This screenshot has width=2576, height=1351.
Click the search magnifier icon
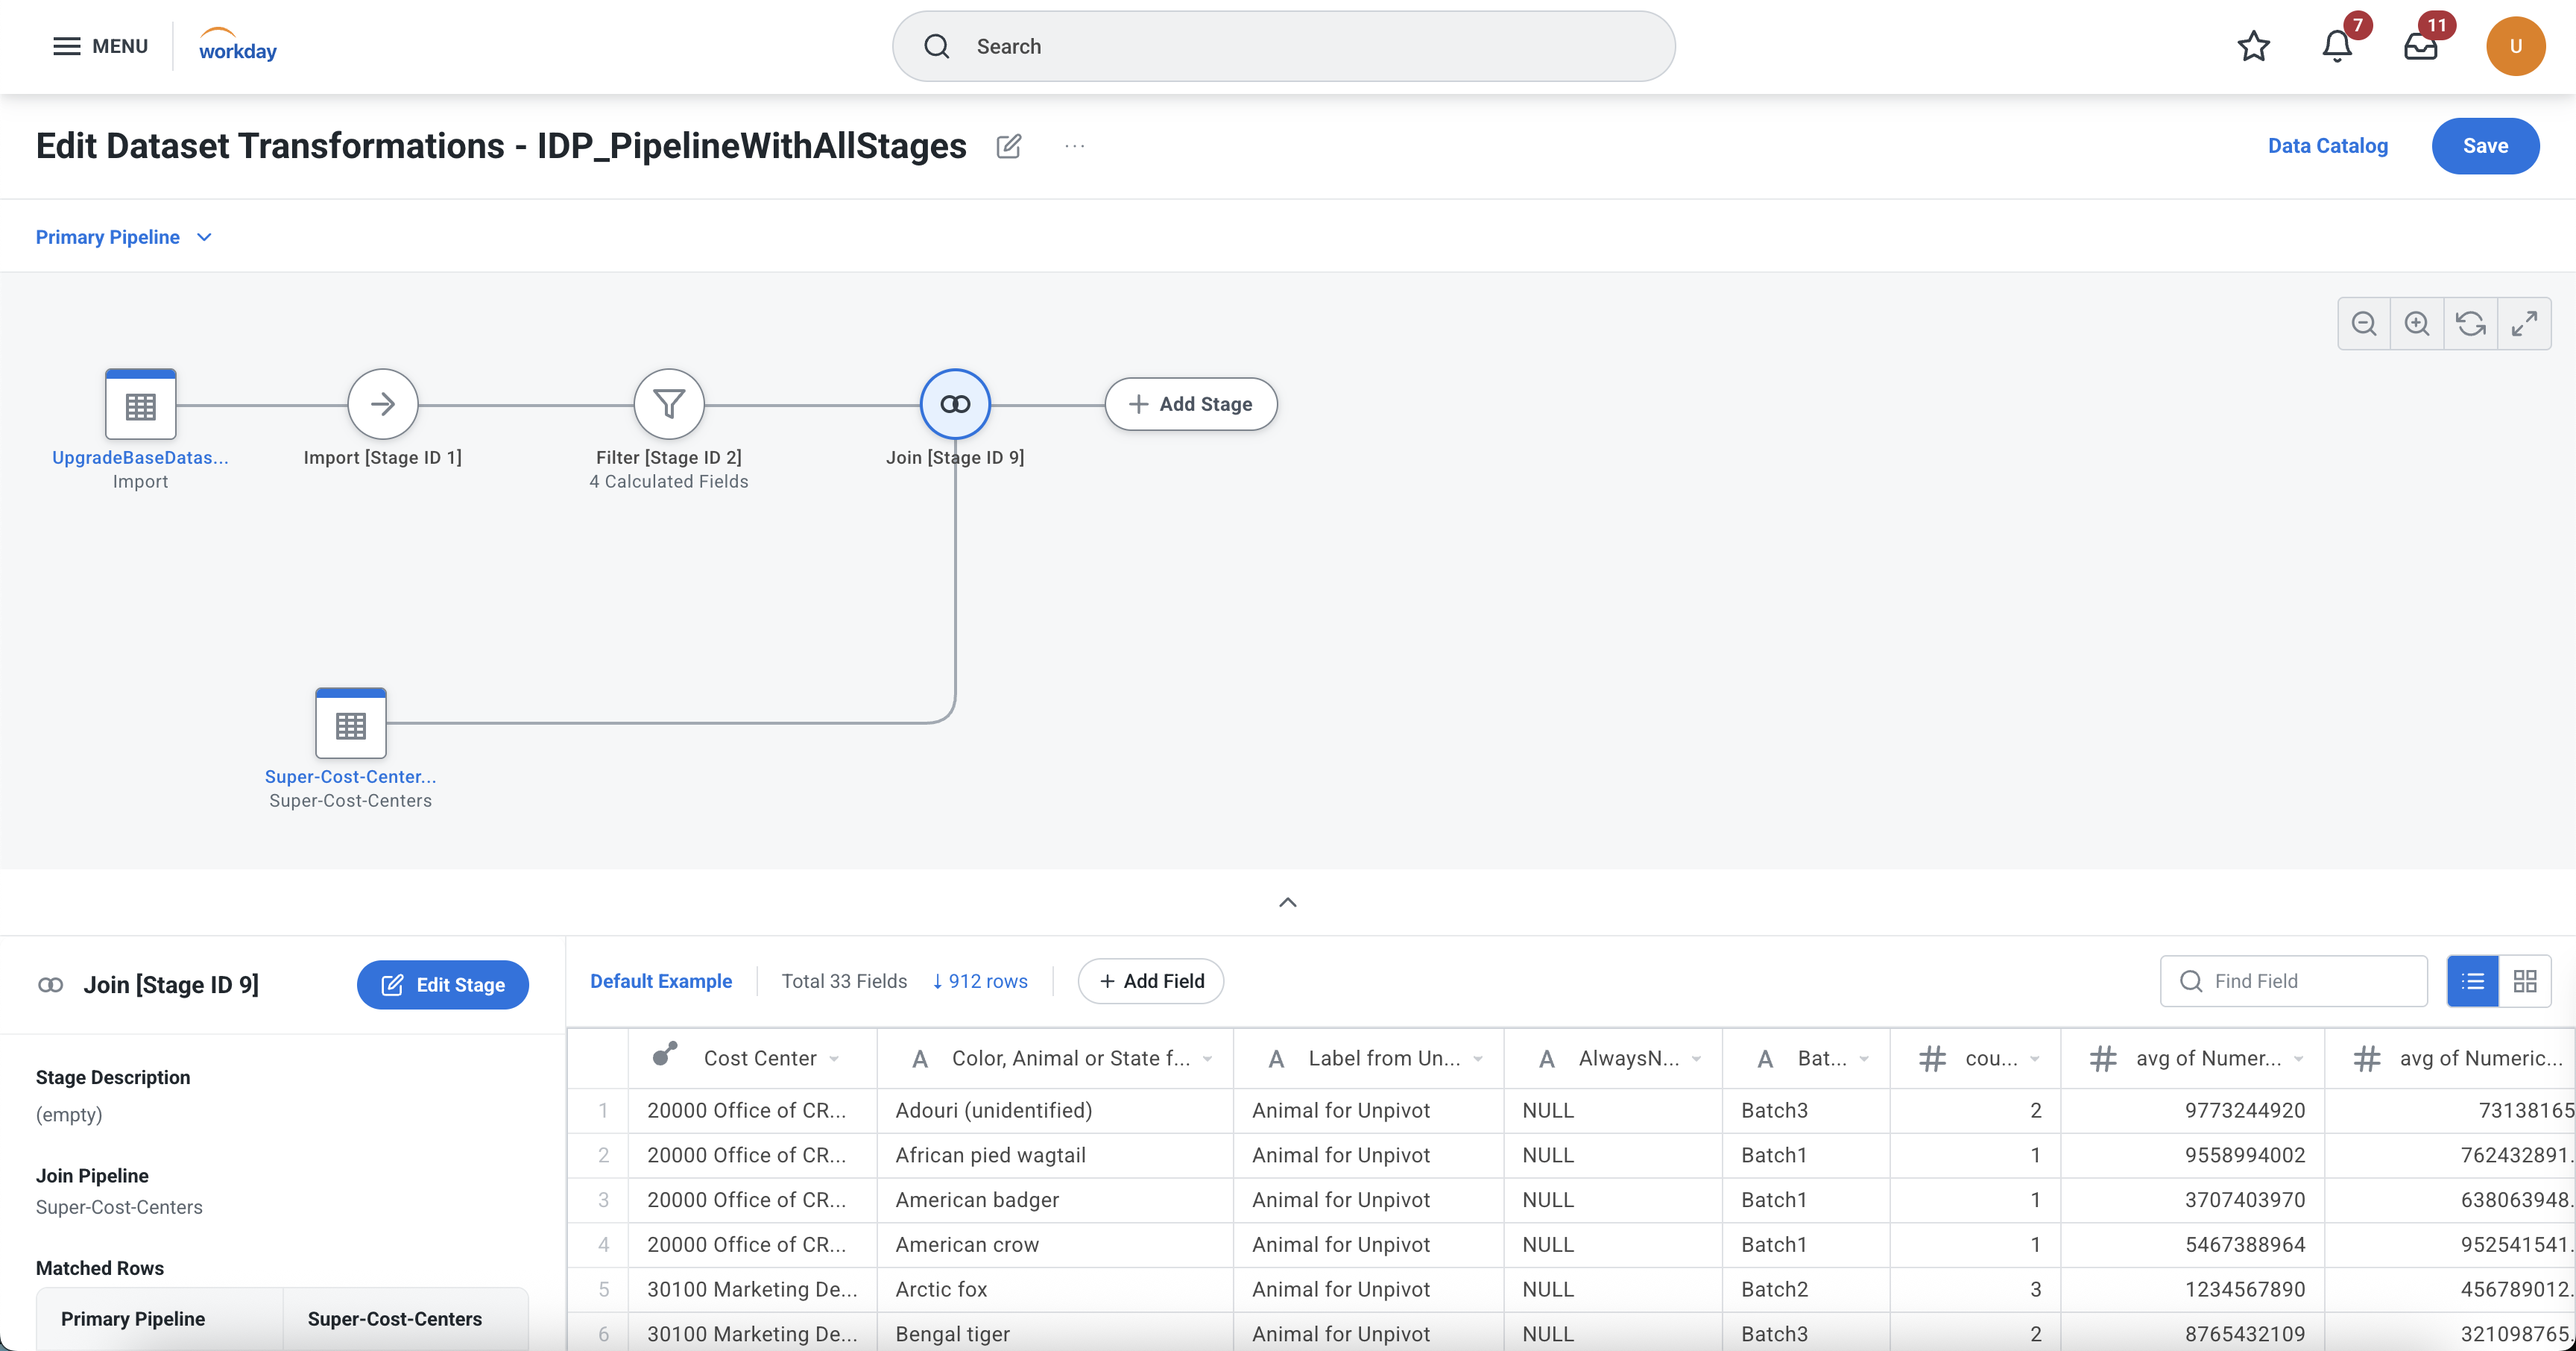pos(936,46)
